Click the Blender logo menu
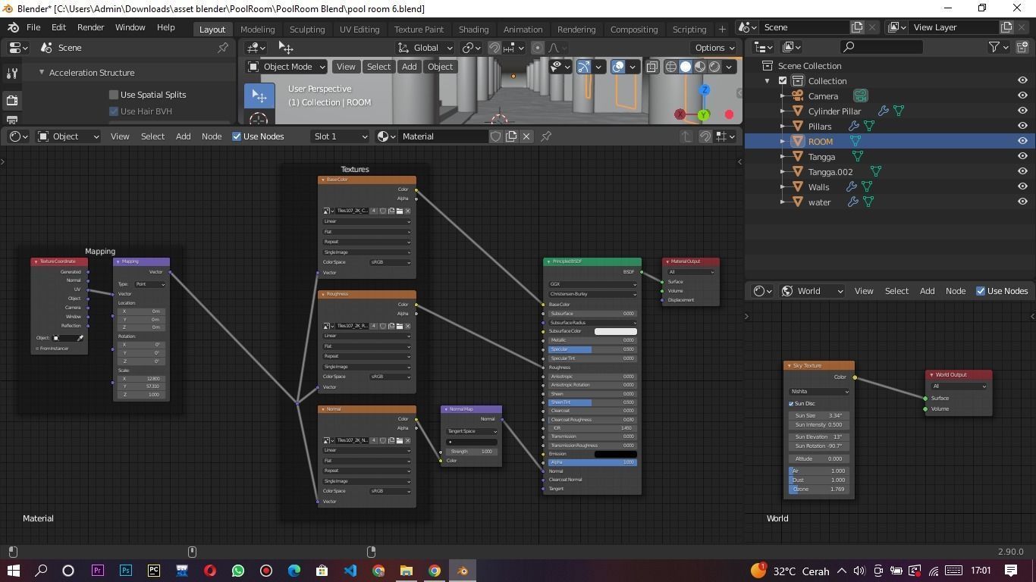1036x582 pixels. tap(13, 27)
